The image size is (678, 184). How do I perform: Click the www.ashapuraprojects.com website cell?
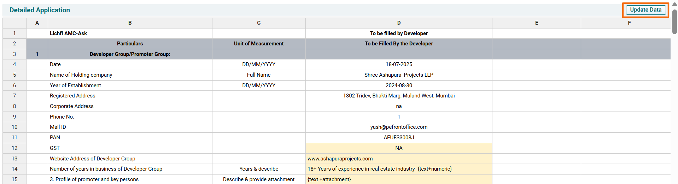click(x=399, y=159)
